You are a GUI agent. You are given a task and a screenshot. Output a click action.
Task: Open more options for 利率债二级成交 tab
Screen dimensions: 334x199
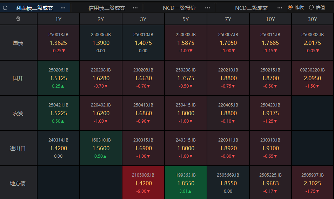coord(63,8)
